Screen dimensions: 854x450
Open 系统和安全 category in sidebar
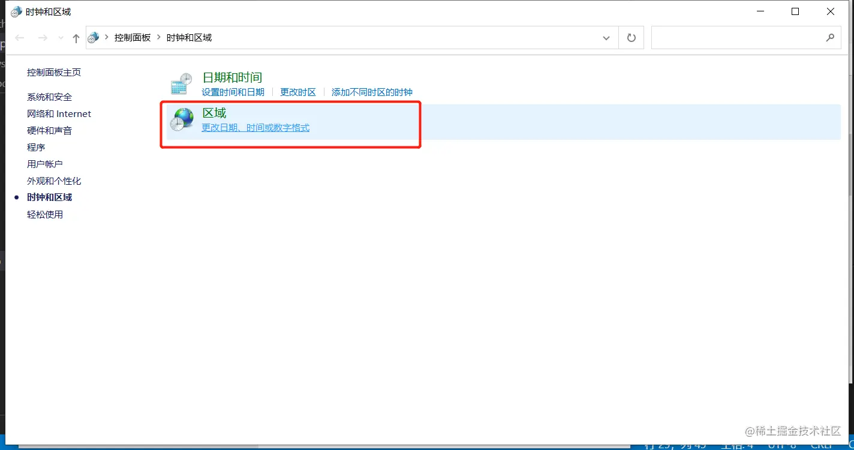click(49, 97)
